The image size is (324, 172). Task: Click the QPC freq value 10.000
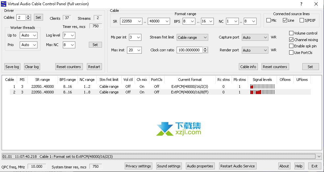37,166
